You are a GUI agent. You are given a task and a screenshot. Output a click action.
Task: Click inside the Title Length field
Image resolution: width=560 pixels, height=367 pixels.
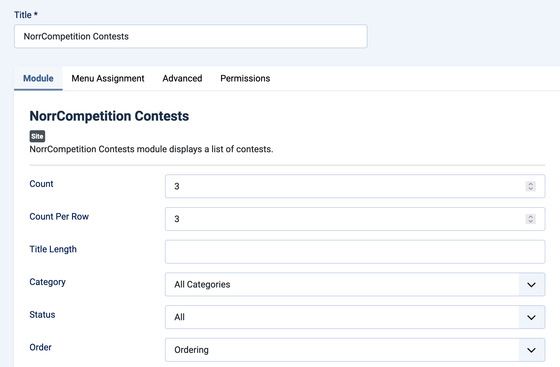310,252
